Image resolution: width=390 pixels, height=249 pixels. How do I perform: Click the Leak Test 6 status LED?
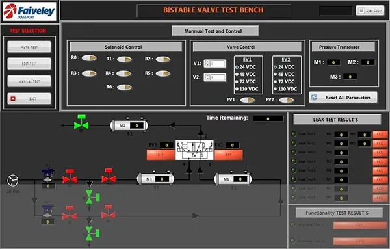click(x=294, y=179)
